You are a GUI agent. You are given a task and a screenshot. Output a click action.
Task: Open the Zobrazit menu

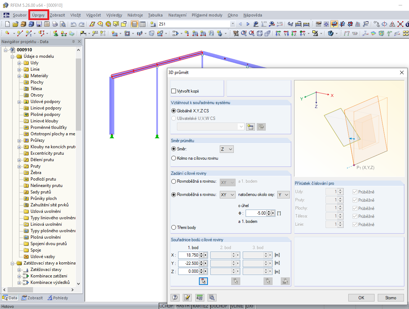coord(57,15)
